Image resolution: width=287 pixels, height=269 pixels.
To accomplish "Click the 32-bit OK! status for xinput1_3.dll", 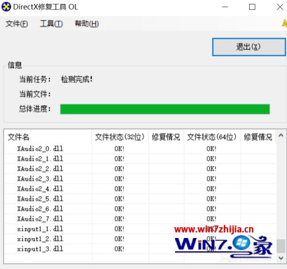I will click(119, 249).
